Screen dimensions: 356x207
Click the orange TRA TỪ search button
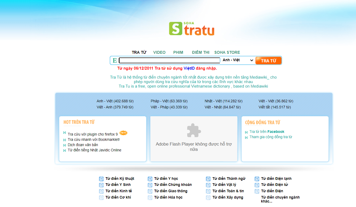pyautogui.click(x=268, y=61)
